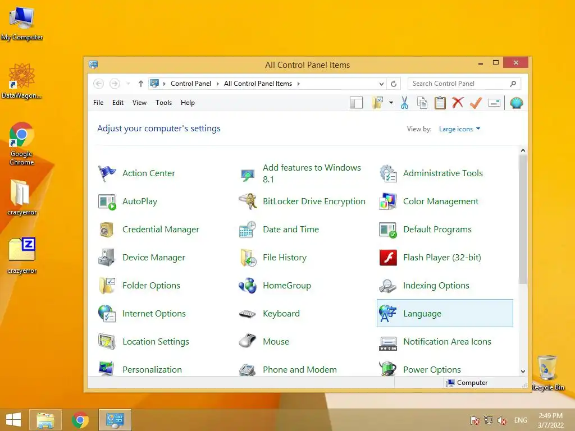Open Administrative Tools gear icon
This screenshot has height=431, width=575.
click(x=388, y=173)
